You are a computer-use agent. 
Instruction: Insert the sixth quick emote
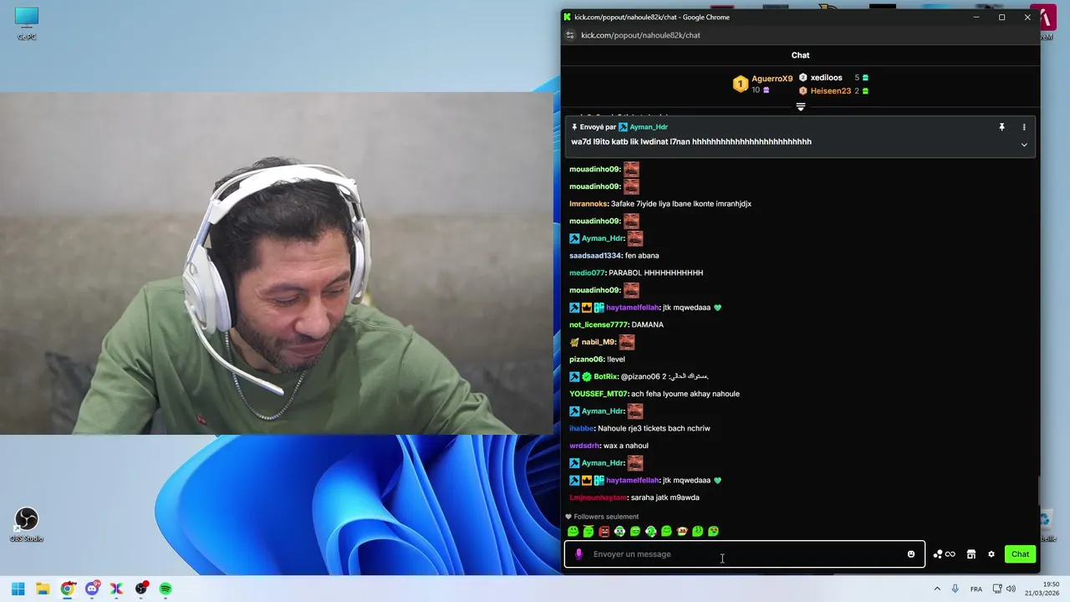(651, 531)
